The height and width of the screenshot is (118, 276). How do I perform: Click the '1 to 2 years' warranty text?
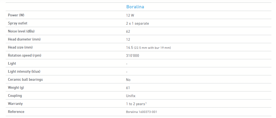(x=135, y=104)
